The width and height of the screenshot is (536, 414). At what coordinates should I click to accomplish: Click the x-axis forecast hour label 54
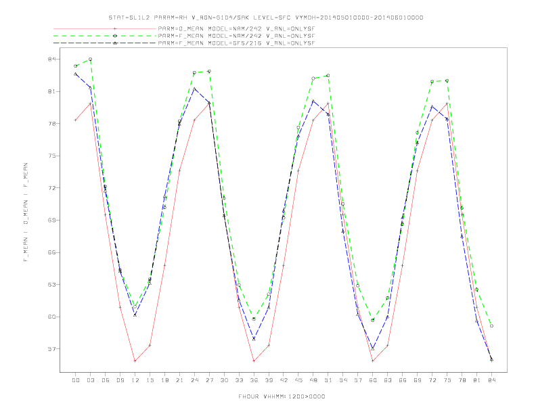[x=343, y=380]
